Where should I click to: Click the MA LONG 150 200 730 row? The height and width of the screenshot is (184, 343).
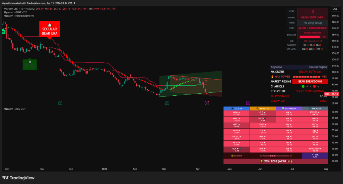pyautogui.click(x=307, y=49)
